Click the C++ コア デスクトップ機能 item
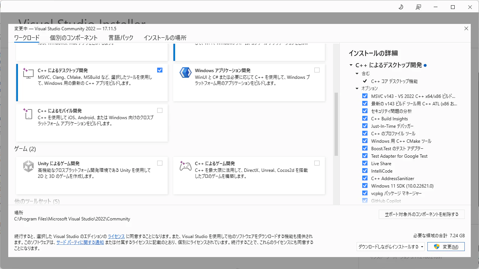 click(394, 81)
